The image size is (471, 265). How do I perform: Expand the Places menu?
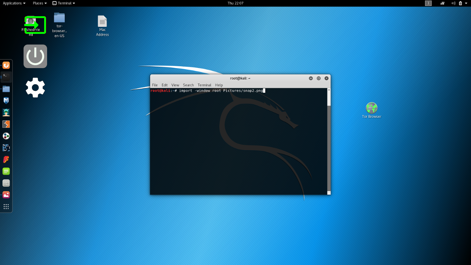click(x=40, y=3)
